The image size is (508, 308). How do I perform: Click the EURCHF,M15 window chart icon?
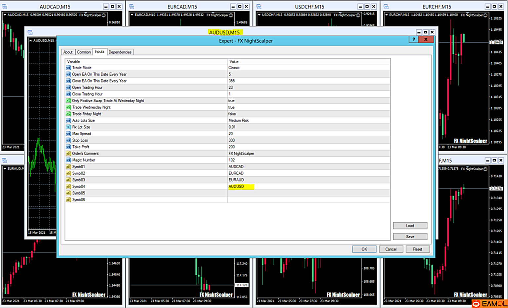(386, 7)
